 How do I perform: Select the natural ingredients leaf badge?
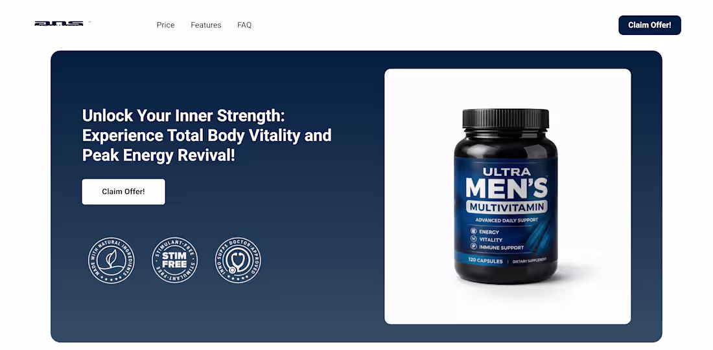tap(111, 261)
